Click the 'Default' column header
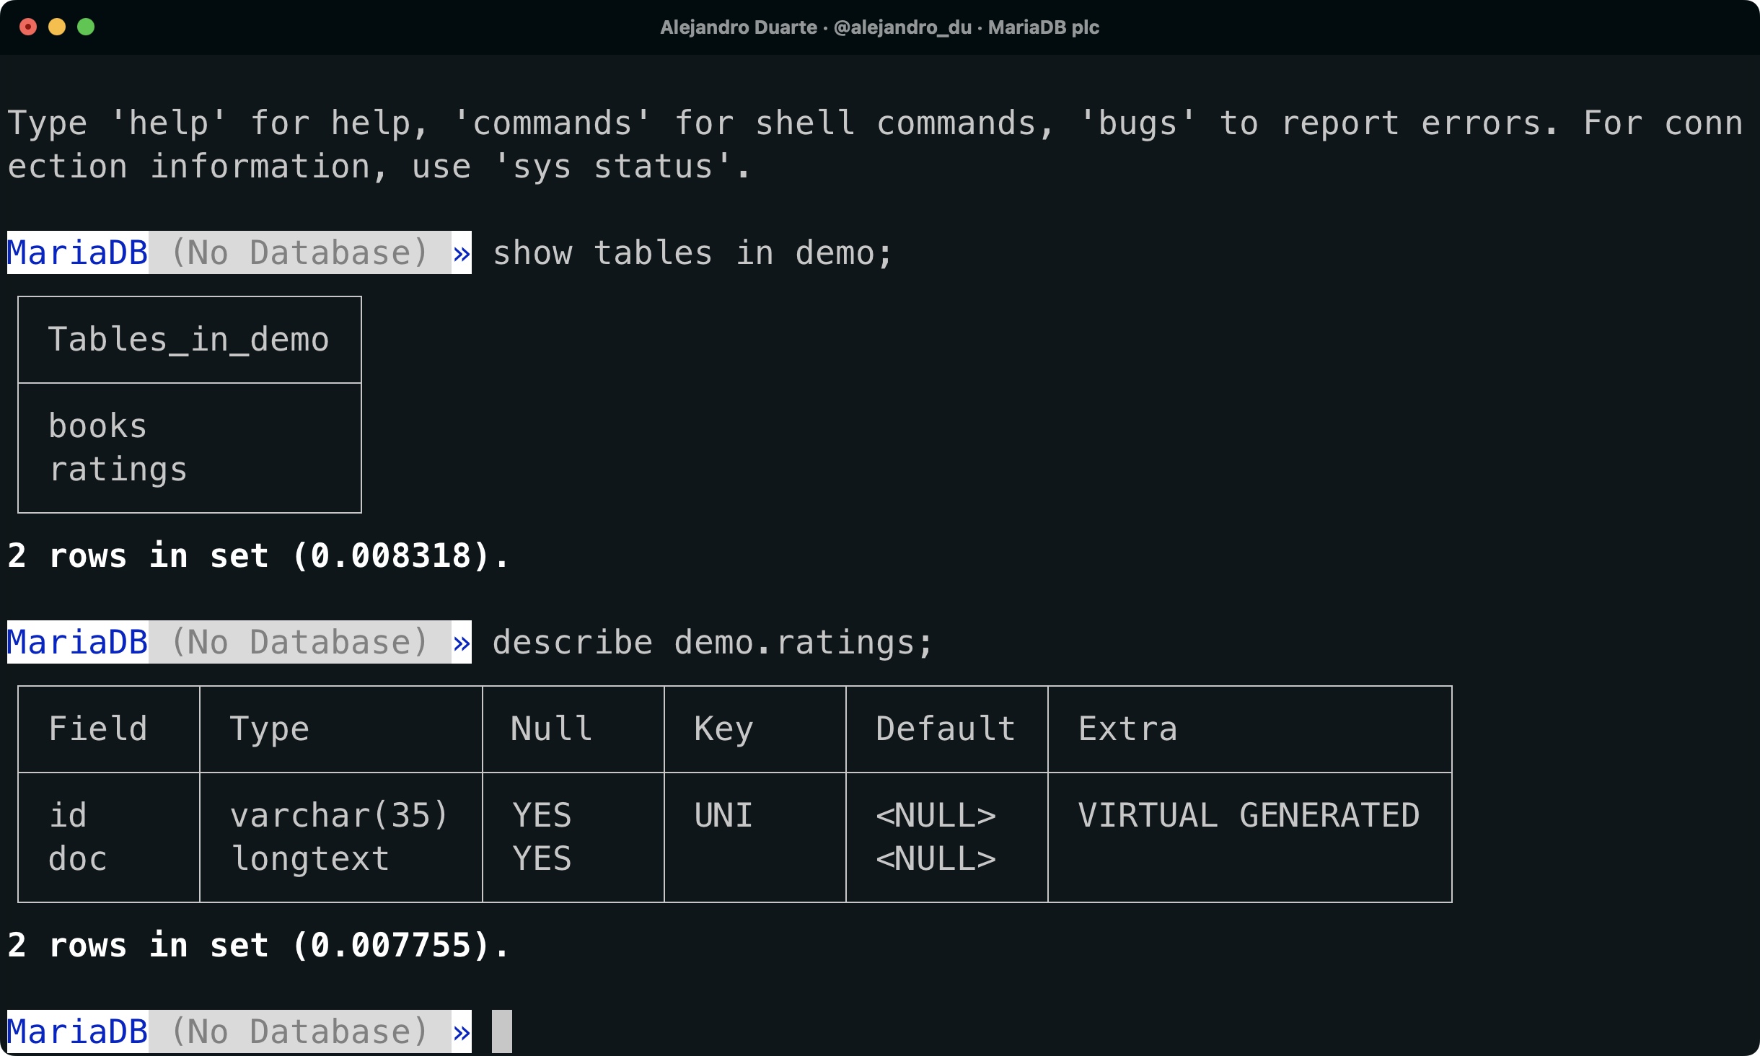 click(x=946, y=729)
